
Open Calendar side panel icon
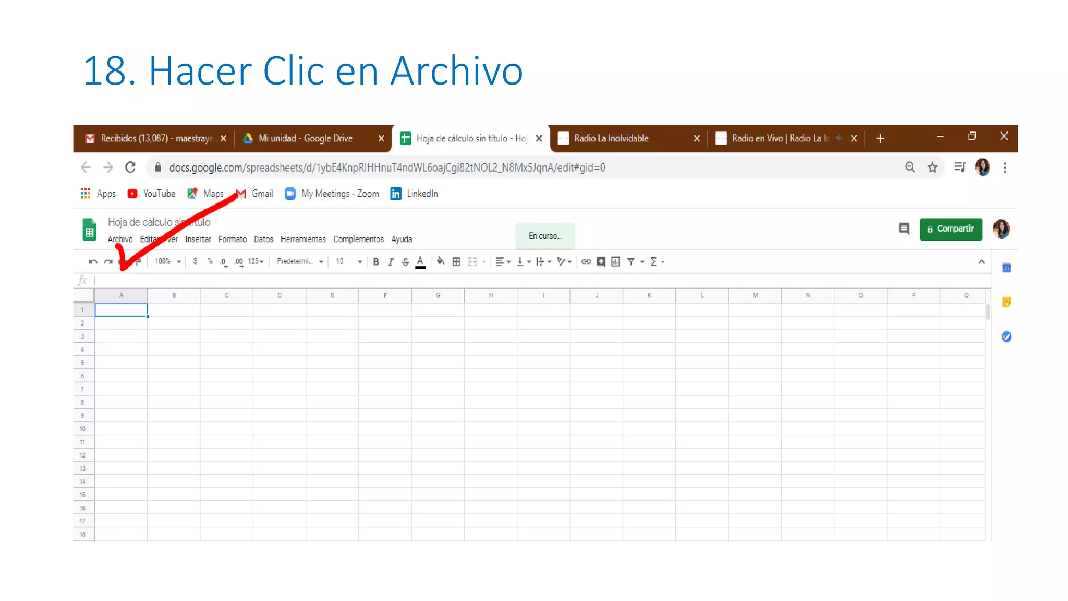pyautogui.click(x=1006, y=268)
